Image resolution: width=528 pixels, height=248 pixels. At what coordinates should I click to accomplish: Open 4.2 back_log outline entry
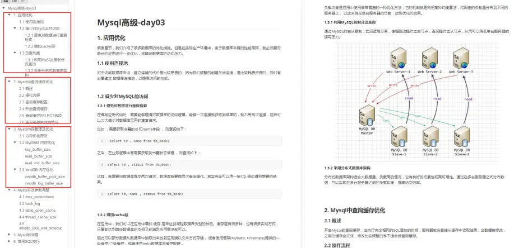tap(29, 203)
